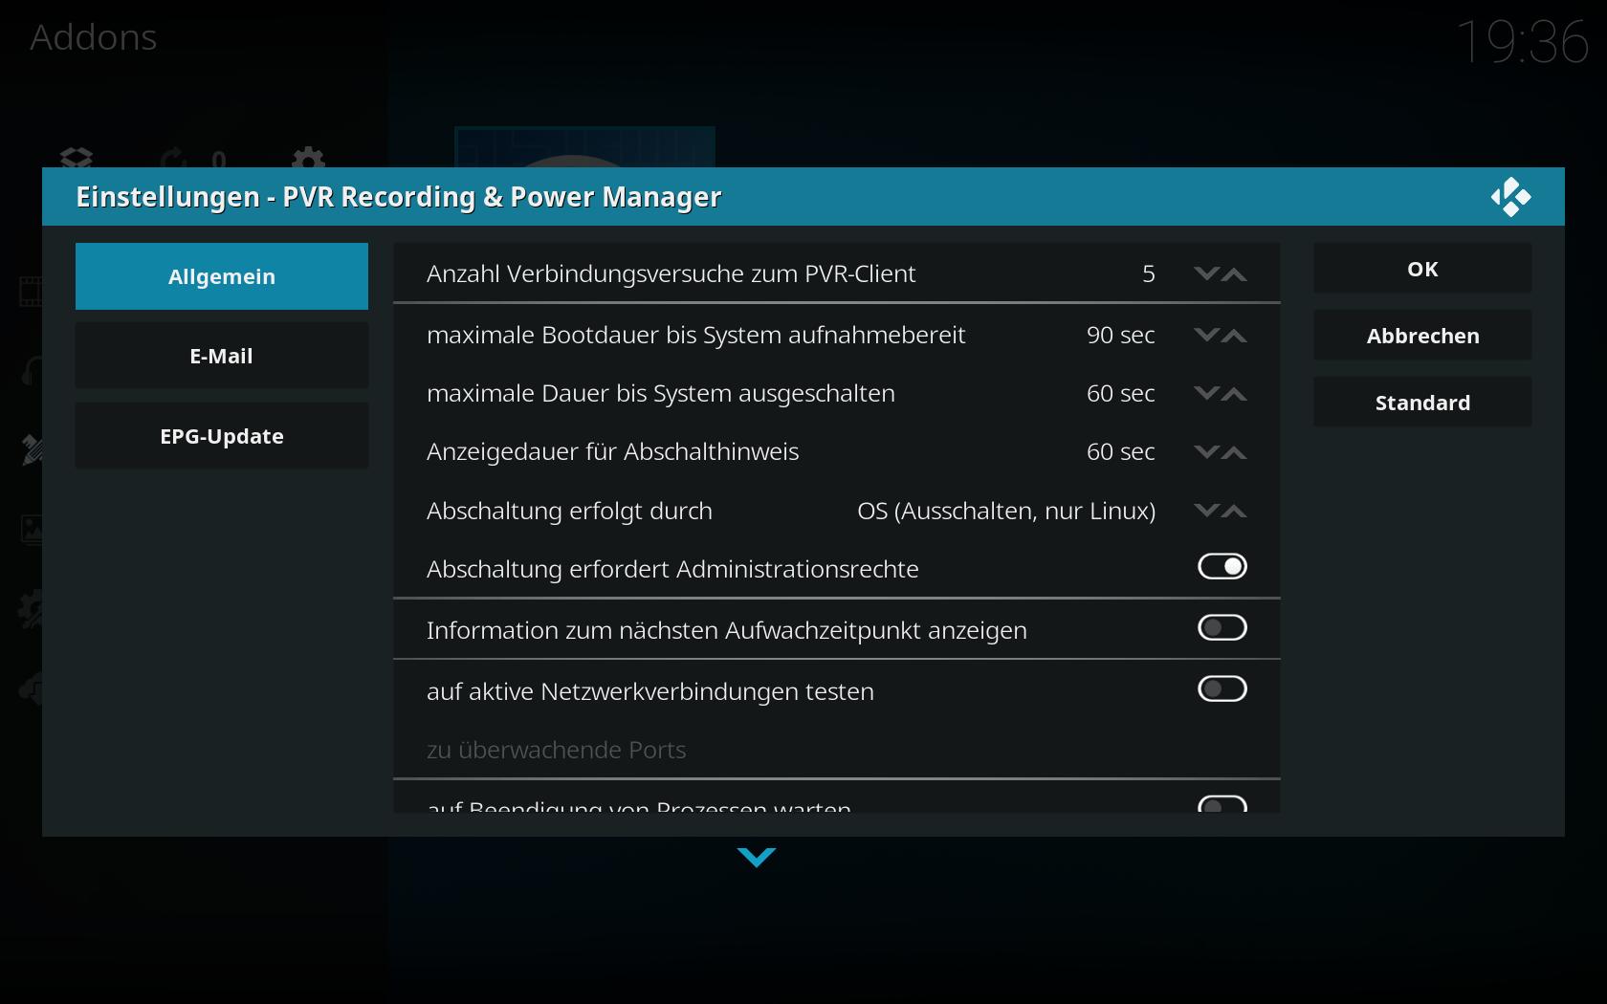Screen dimensions: 1607x1004
Task: Decrease Anzeigedauer für Abschalthinweis
Action: pyautogui.click(x=1206, y=452)
